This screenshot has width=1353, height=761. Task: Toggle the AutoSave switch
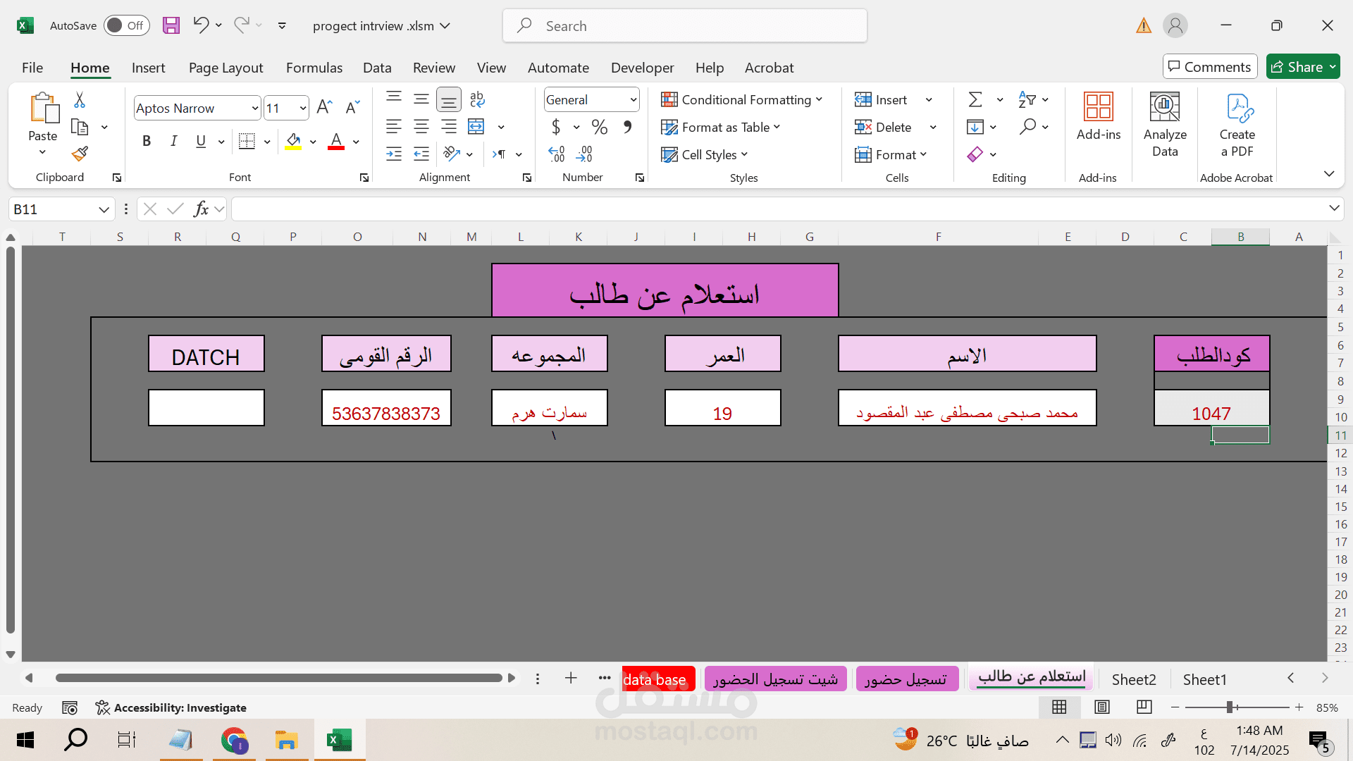pyautogui.click(x=127, y=25)
